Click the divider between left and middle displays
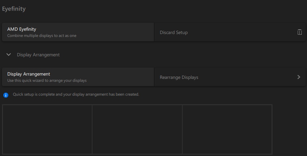 (92, 130)
